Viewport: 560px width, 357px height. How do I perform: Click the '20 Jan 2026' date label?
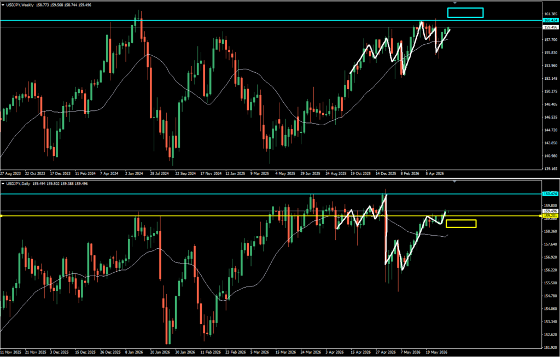click(x=160, y=352)
